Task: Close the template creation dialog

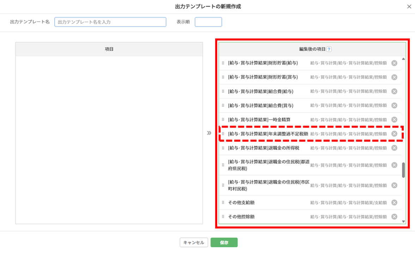Action: [409, 7]
